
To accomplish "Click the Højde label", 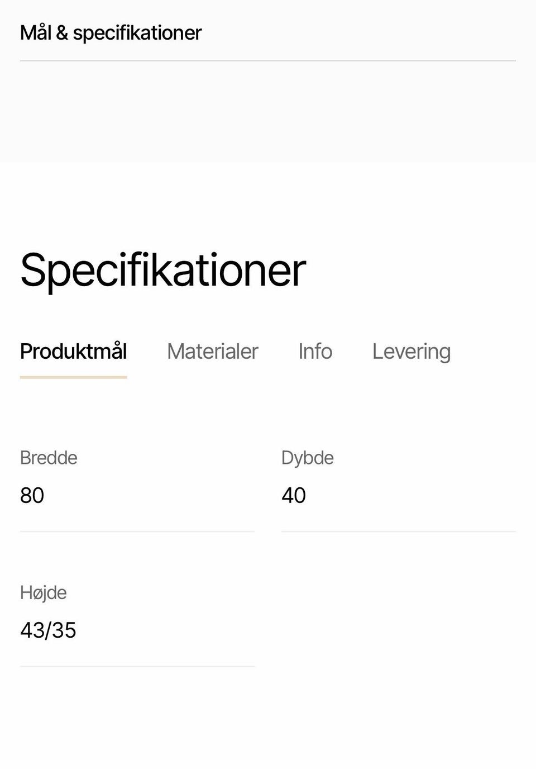I will point(43,592).
